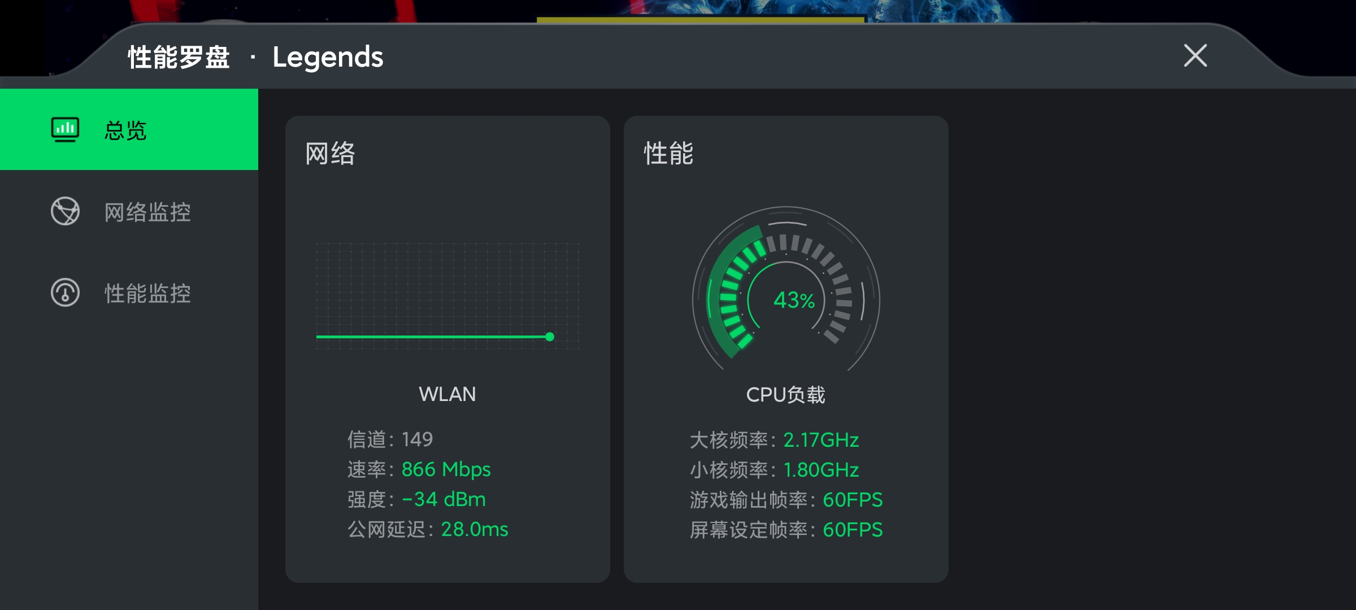Click the 866 Mbps speed value
Image resolution: width=1356 pixels, height=610 pixels.
click(446, 469)
